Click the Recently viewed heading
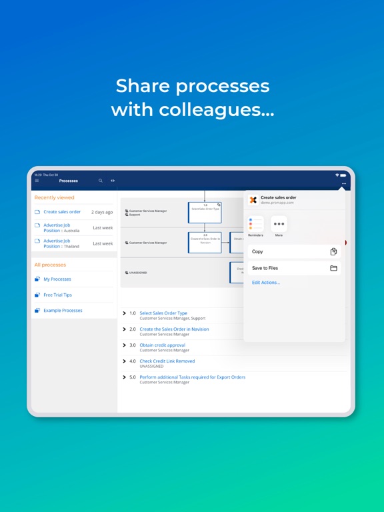Screen dimensions: 384x512 [54, 197]
